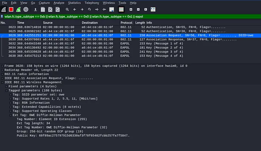261x151 pixels.
Task: Collapse the Tagged parameters (108 bytes) tree
Action: point(7,90)
